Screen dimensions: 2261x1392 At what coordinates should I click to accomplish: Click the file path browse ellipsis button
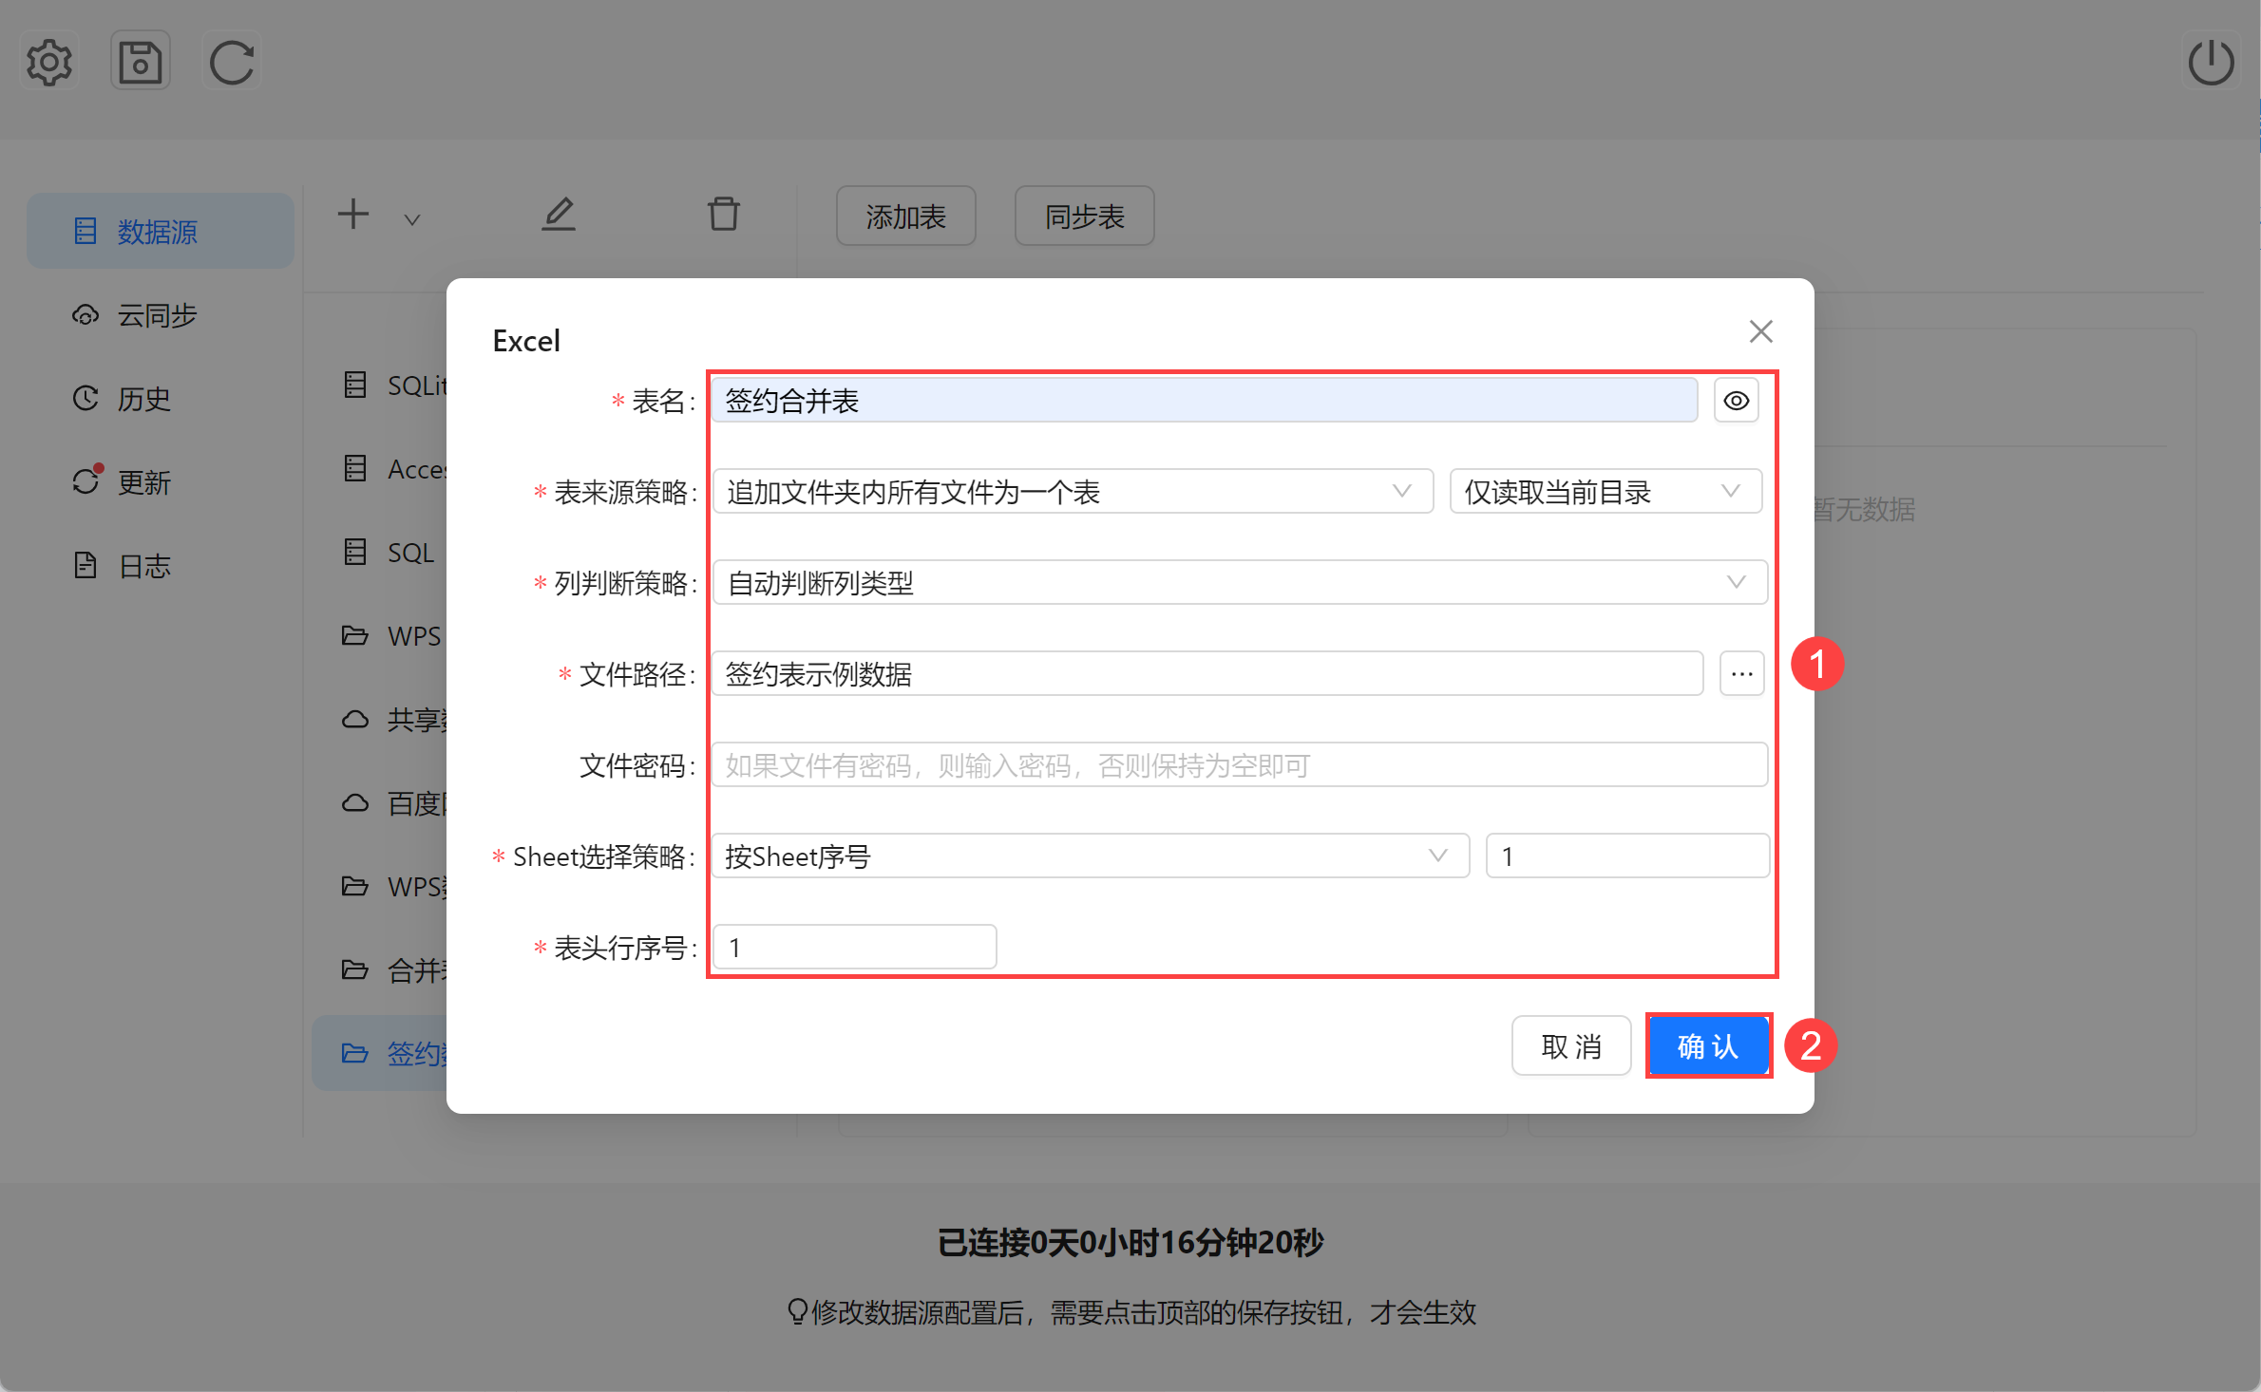coord(1741,674)
